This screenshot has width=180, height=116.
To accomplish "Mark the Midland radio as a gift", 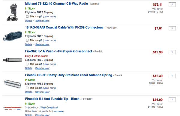I will tap(27, 16).
